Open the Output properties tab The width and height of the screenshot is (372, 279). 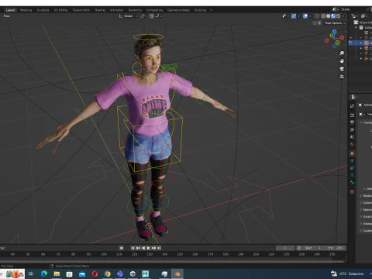[x=352, y=122]
